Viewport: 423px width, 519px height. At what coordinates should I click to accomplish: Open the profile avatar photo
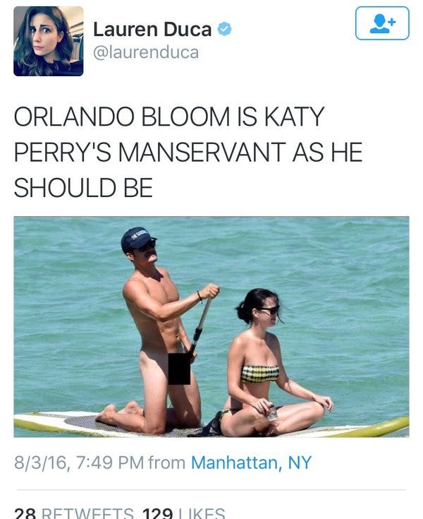point(49,42)
